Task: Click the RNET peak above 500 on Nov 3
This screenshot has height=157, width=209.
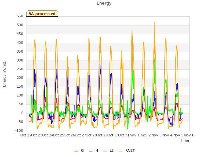Action: (x=155, y=23)
